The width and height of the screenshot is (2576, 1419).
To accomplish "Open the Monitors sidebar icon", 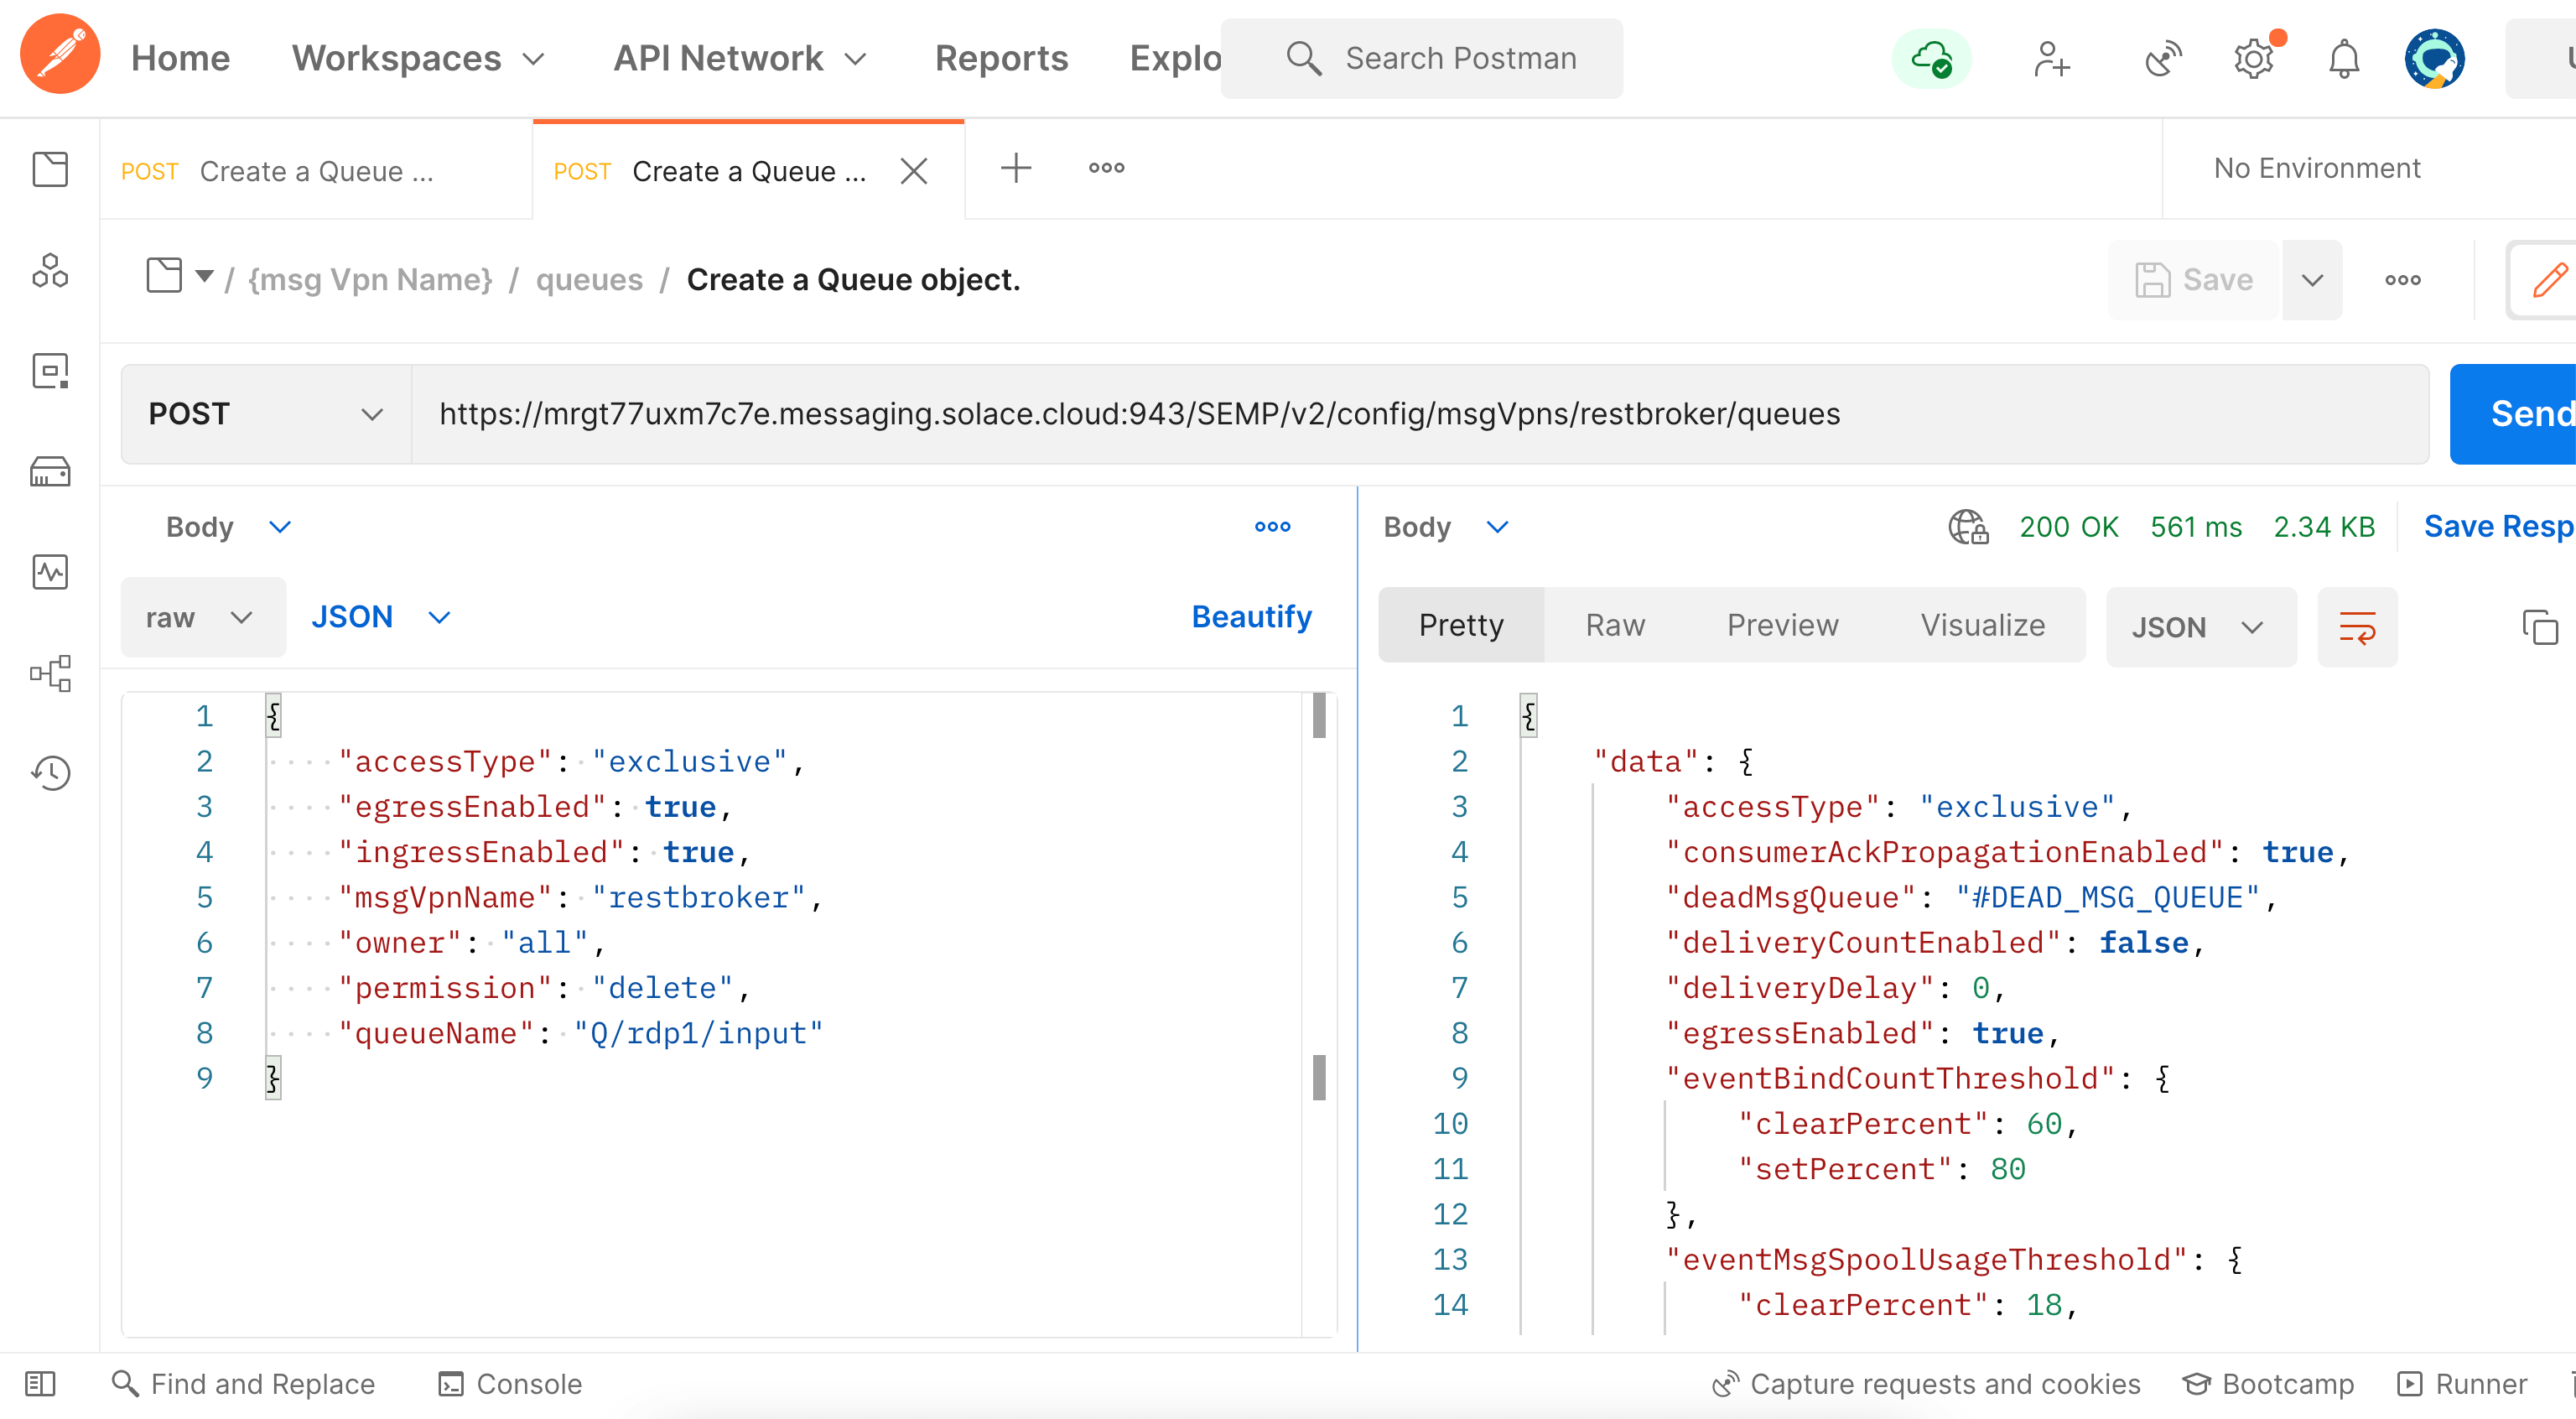I will coord(50,572).
